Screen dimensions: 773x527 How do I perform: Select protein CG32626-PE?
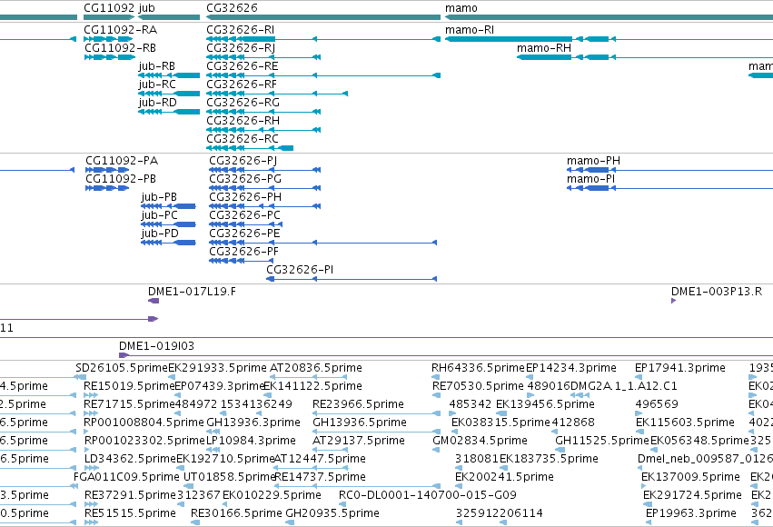coord(244,234)
